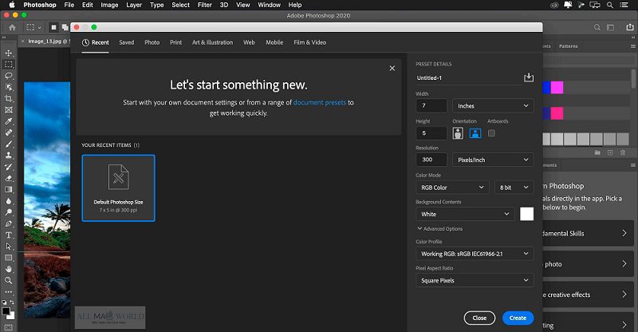The width and height of the screenshot is (638, 332).
Task: Select the Frame tool
Action: click(9, 110)
